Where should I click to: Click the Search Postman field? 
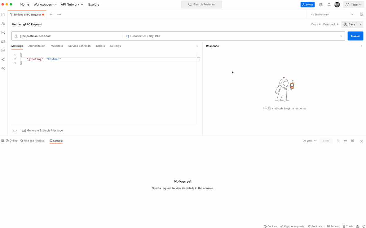point(201,5)
